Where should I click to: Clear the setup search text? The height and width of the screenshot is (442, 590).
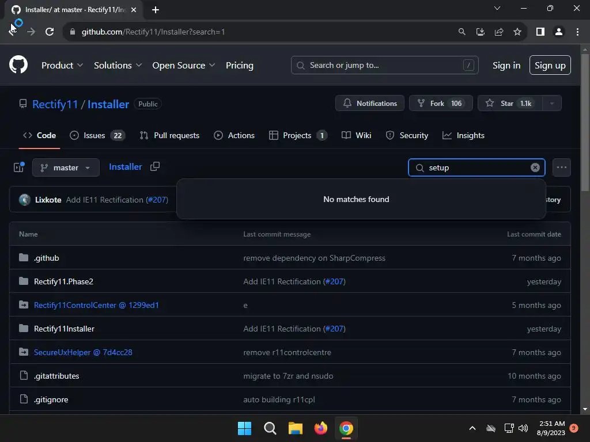pyautogui.click(x=535, y=167)
